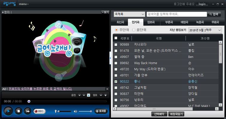
Task: Switch to the 장르곡 tab
Action: 151,22
